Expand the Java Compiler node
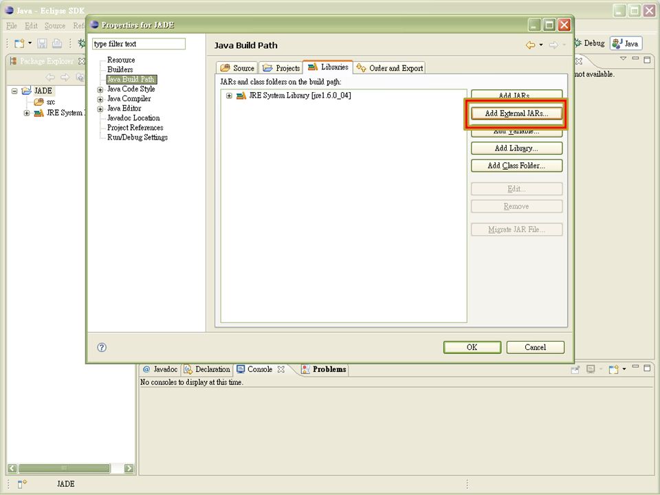660x495 pixels. tap(100, 99)
